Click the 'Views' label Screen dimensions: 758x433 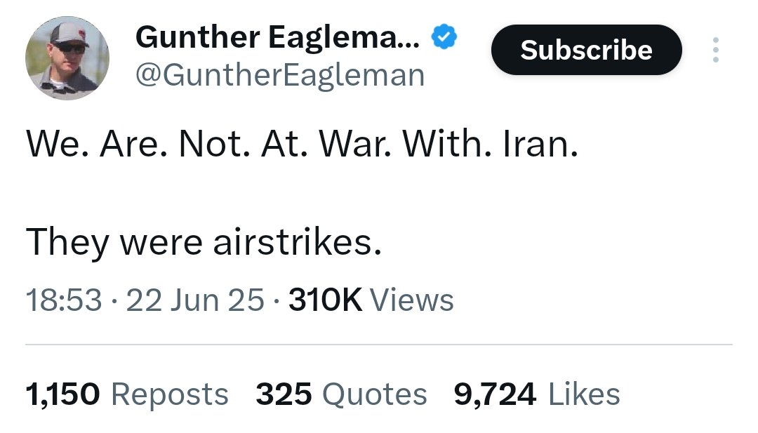[412, 300]
